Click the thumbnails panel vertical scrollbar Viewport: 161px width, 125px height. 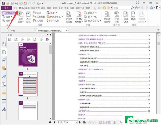coord(50,50)
